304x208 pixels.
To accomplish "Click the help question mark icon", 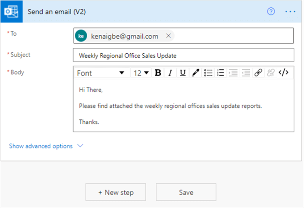I will point(271,11).
